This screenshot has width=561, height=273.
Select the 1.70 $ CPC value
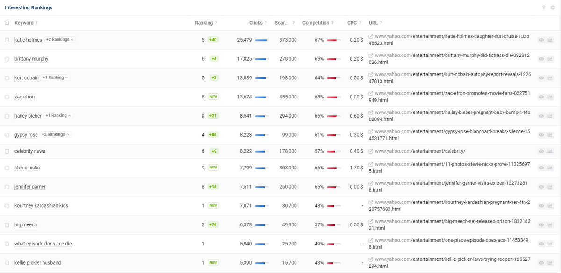[356, 168]
